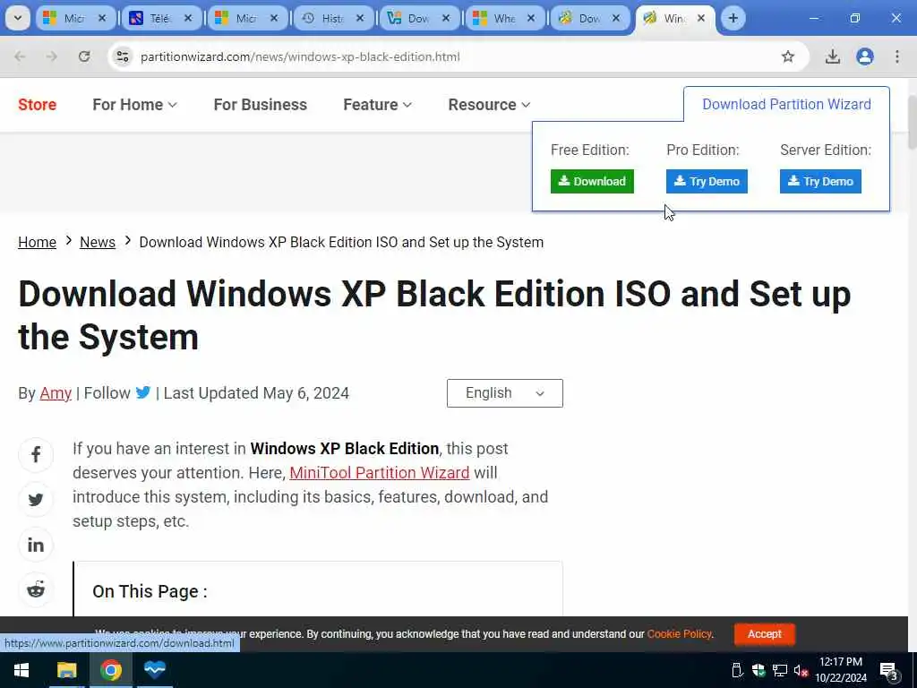The width and height of the screenshot is (917, 688).
Task: Expand the Feature menu
Action: pyautogui.click(x=377, y=104)
